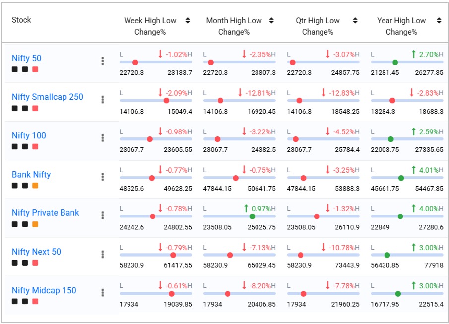Open the Nifty 100 index link
Screen dimensions: 449x324
click(x=29, y=135)
